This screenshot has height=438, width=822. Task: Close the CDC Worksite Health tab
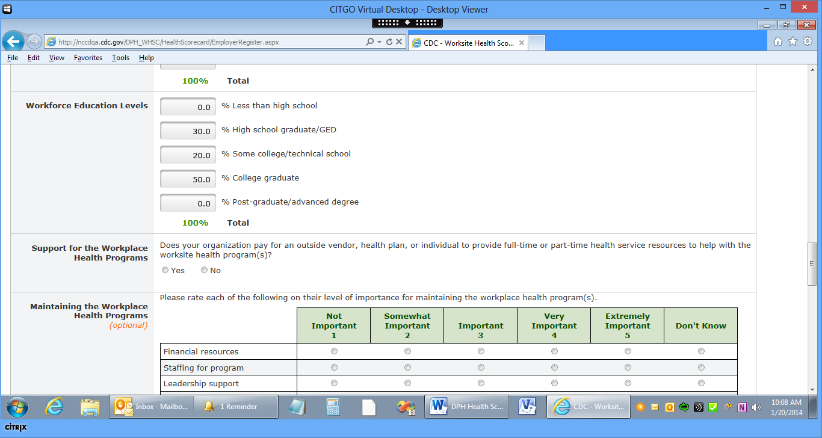point(522,43)
